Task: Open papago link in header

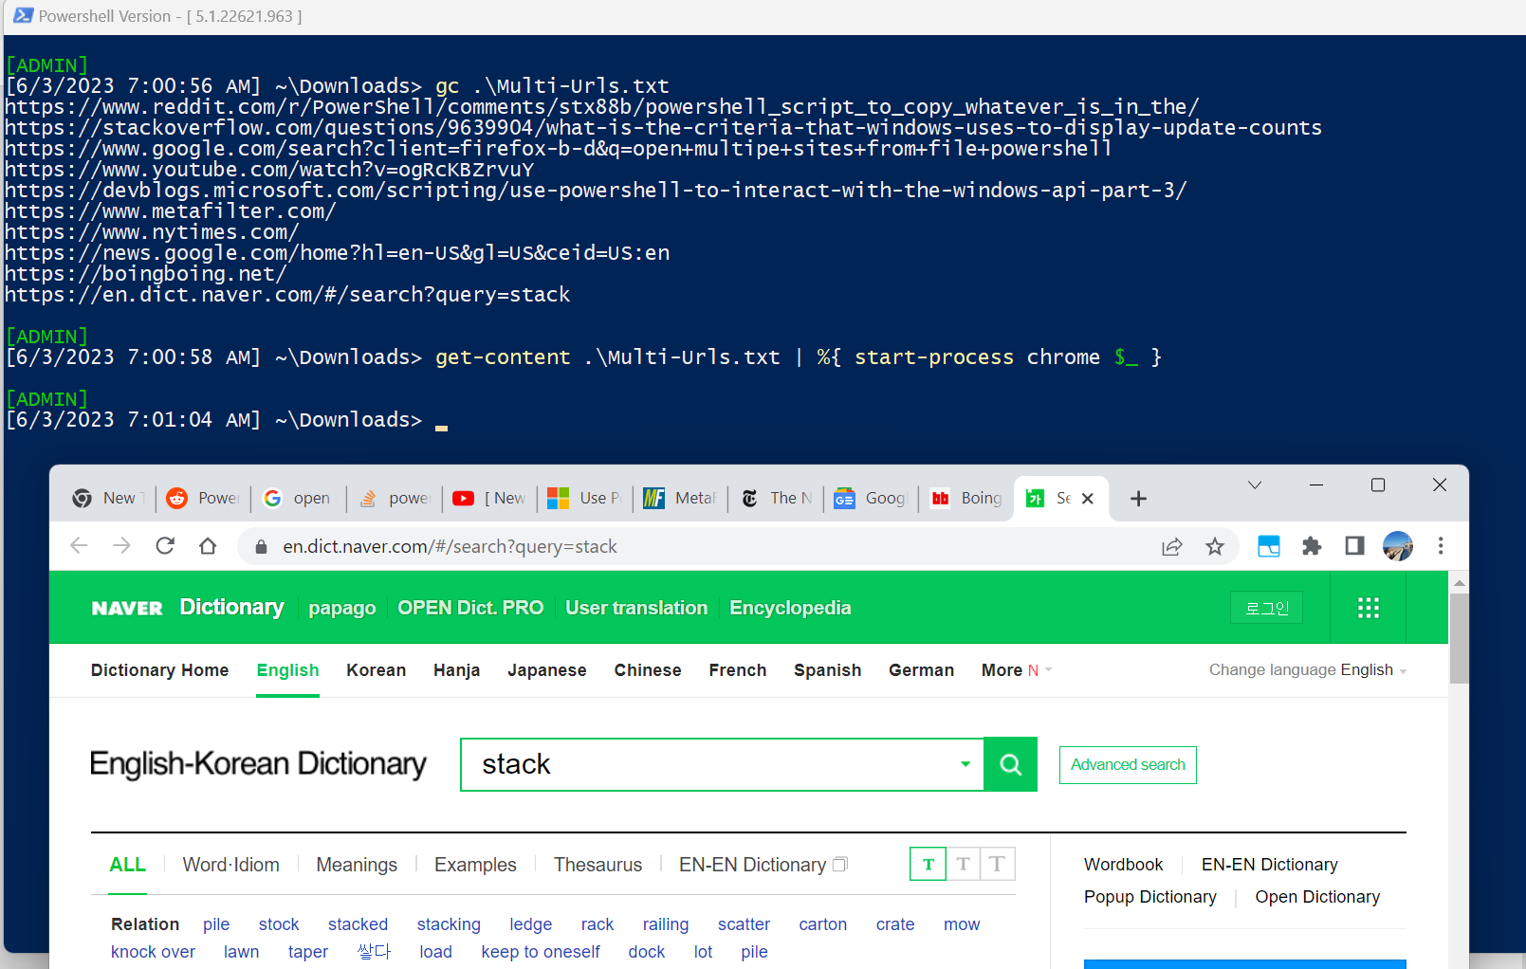Action: (342, 609)
